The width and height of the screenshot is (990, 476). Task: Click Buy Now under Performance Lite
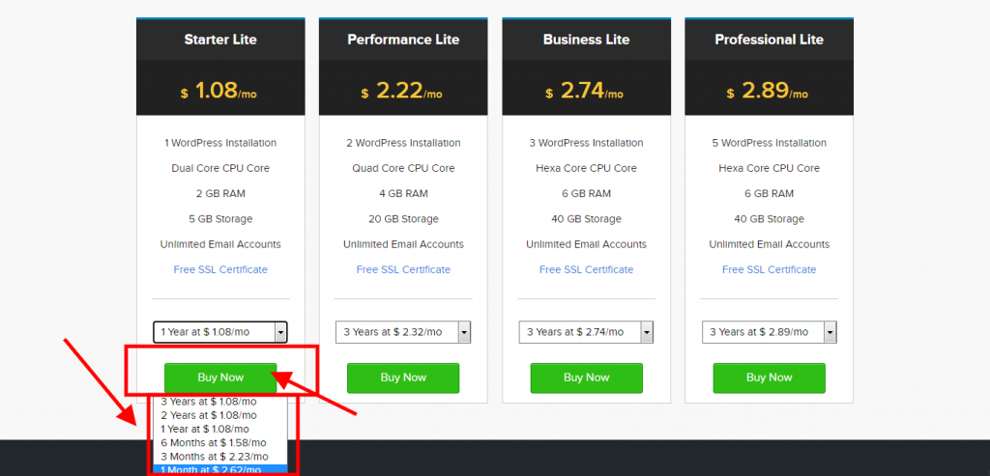403,378
